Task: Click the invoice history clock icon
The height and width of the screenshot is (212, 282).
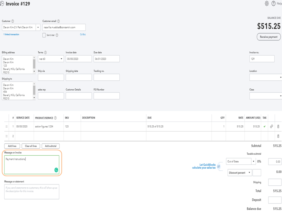Action: tap(2, 4)
